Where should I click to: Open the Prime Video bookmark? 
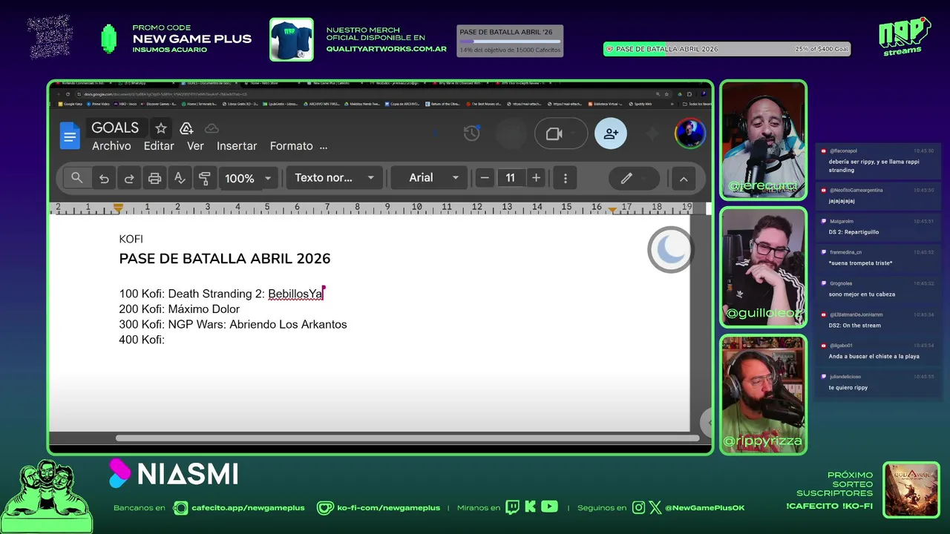(x=98, y=104)
